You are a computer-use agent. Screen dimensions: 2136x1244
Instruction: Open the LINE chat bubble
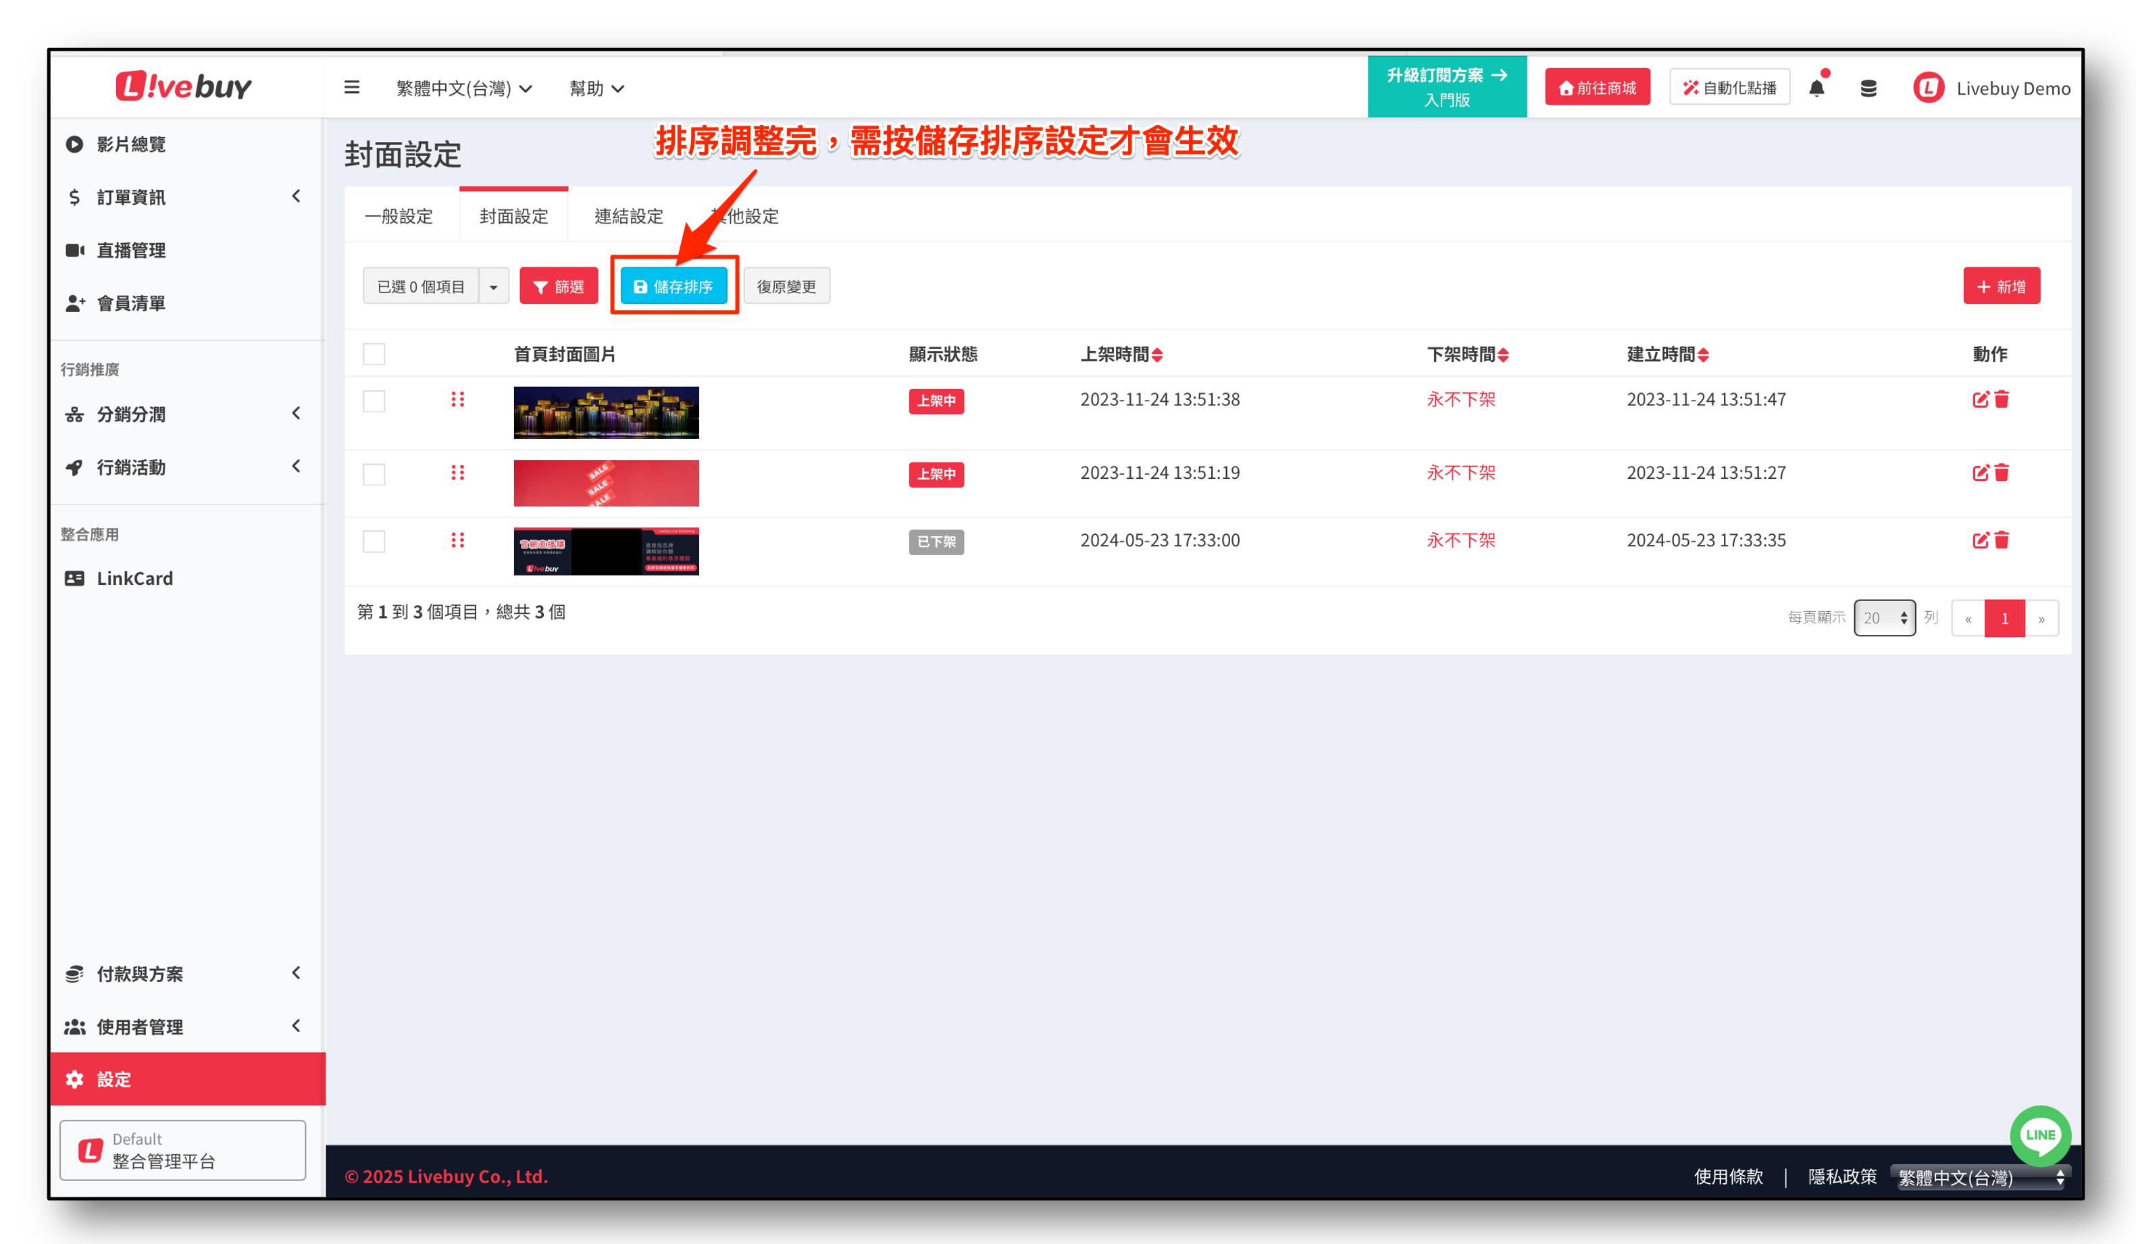[2039, 1134]
